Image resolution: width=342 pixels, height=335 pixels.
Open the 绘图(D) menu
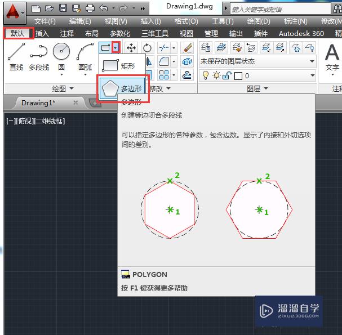(x=259, y=21)
